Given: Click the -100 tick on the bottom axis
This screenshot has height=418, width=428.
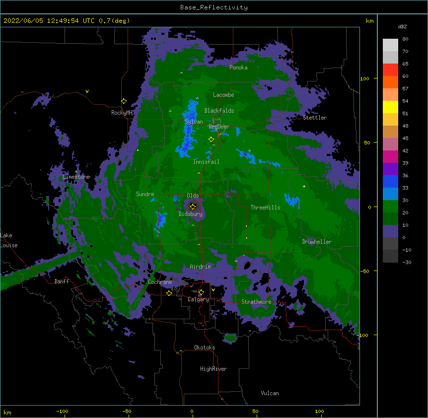Looking at the screenshot, I should (x=62, y=411).
